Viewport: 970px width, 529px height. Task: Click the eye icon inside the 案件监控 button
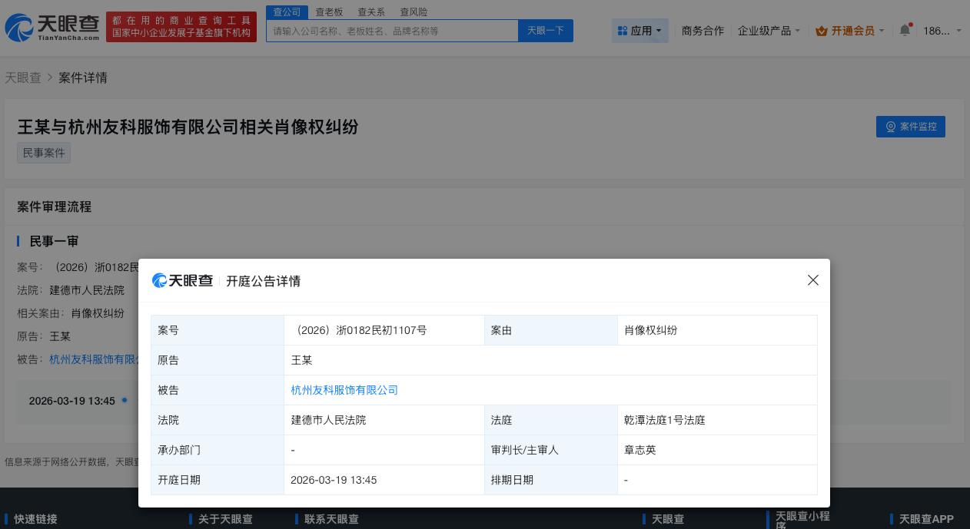[891, 127]
